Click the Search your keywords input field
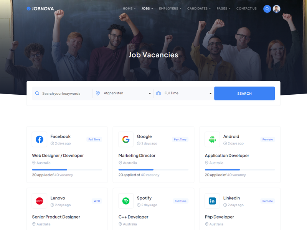This screenshot has height=230, width=307. [62, 94]
